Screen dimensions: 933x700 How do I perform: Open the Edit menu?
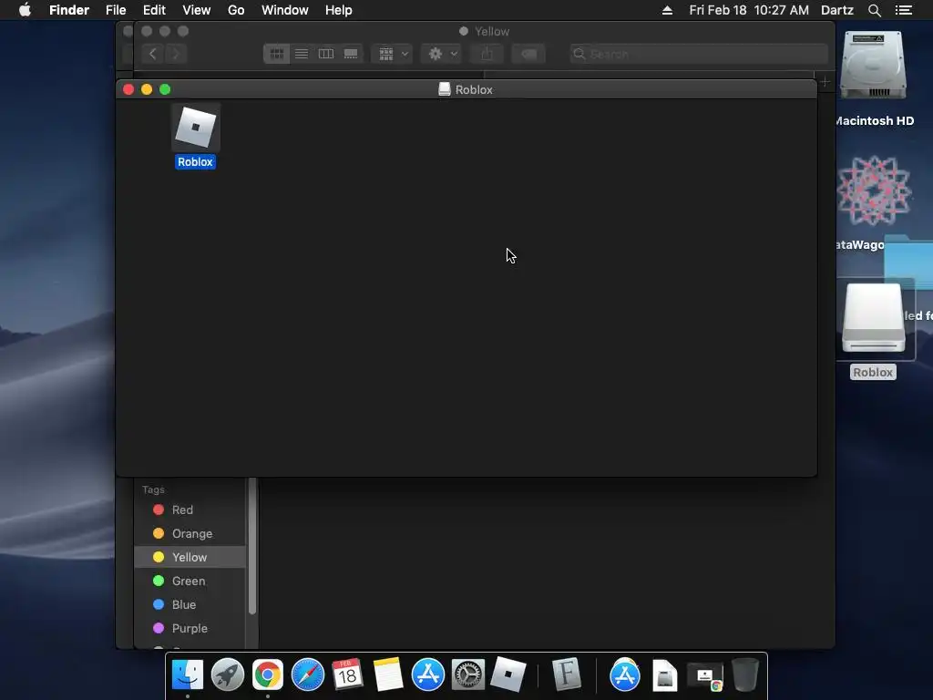[154, 10]
